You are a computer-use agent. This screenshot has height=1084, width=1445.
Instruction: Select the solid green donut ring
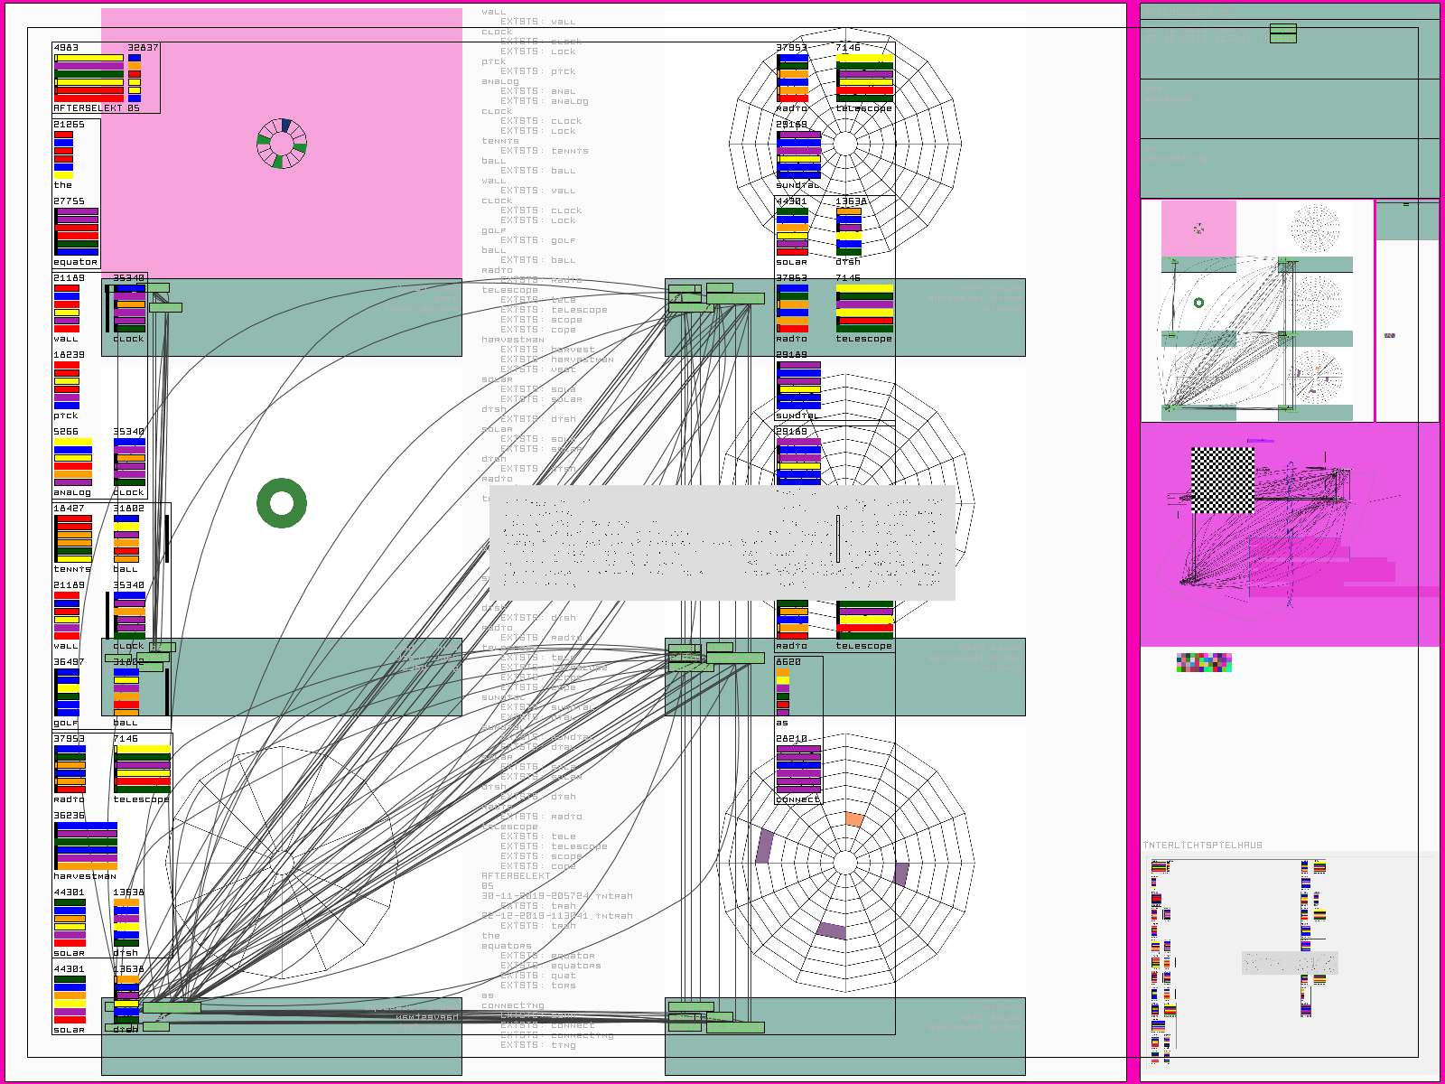coord(282,503)
